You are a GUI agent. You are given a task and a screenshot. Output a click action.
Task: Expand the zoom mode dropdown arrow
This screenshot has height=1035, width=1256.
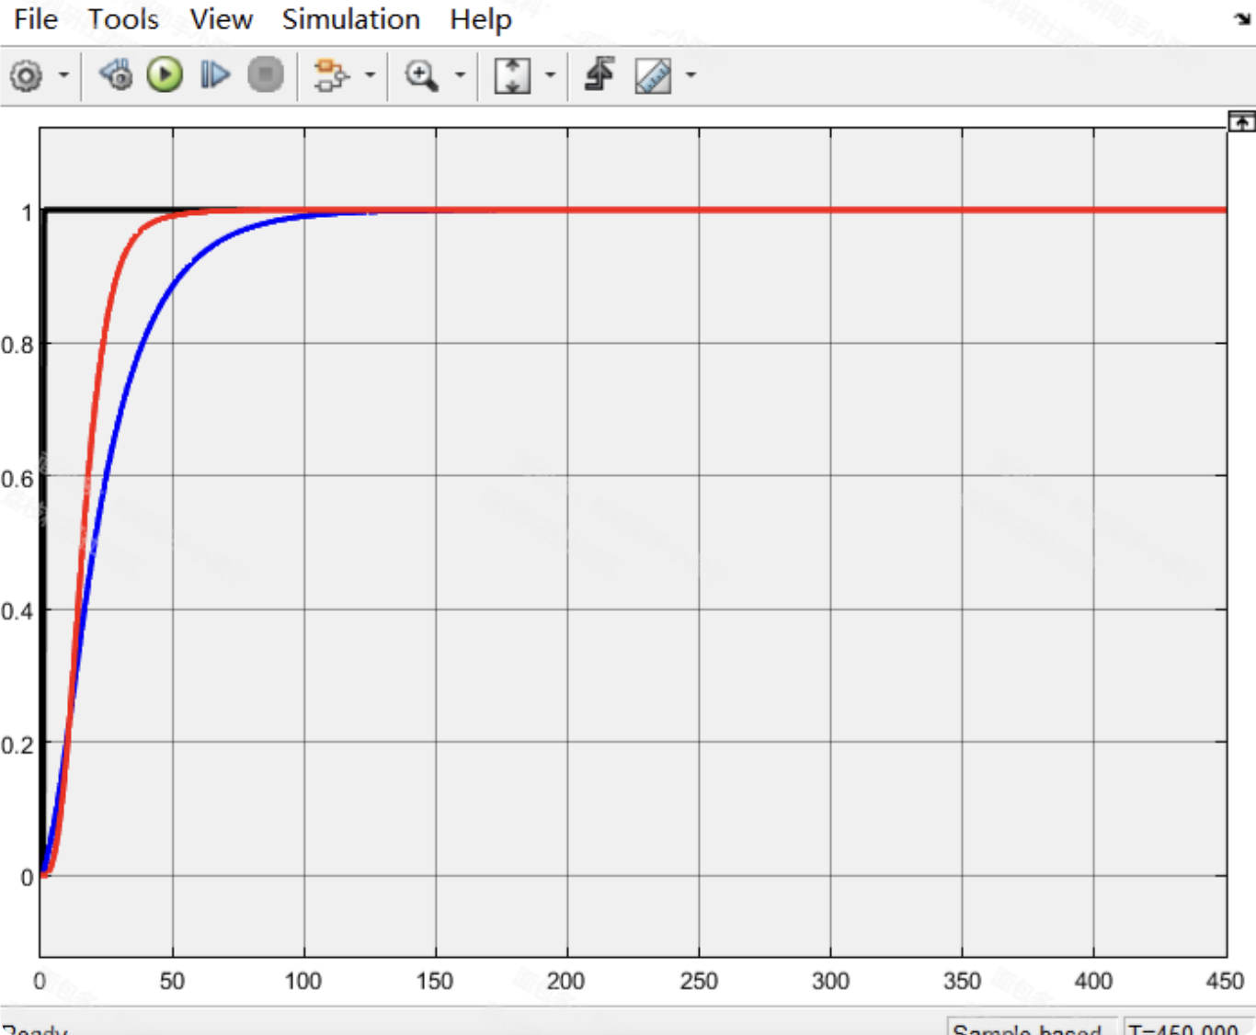[460, 75]
